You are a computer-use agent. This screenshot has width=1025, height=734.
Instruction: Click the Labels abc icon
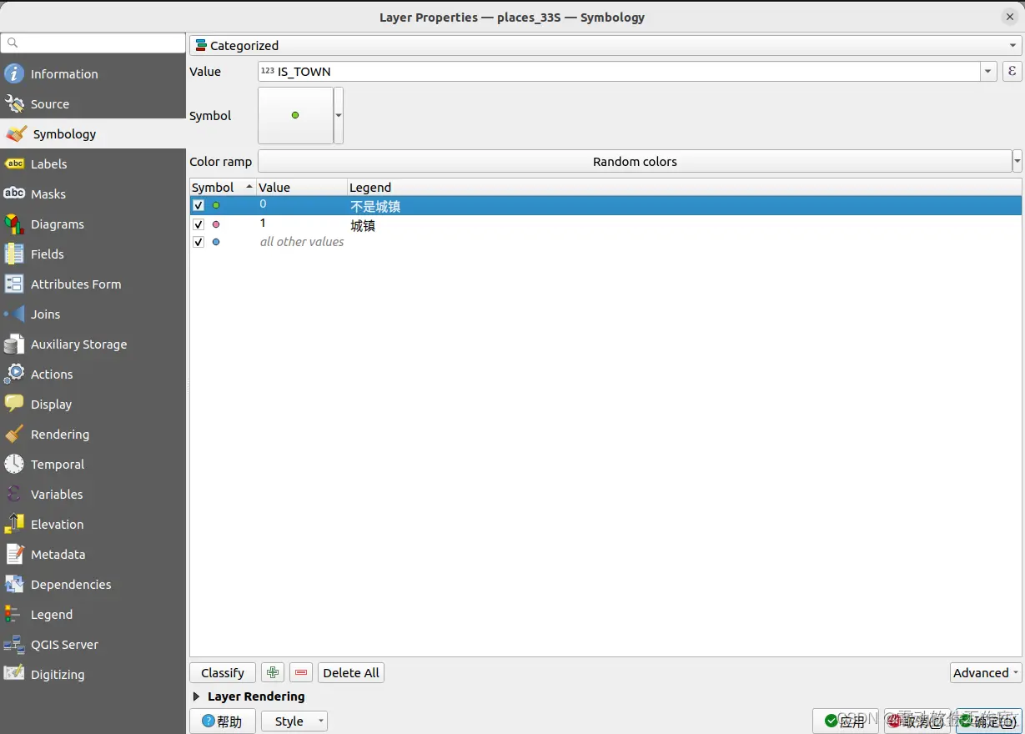(x=14, y=163)
